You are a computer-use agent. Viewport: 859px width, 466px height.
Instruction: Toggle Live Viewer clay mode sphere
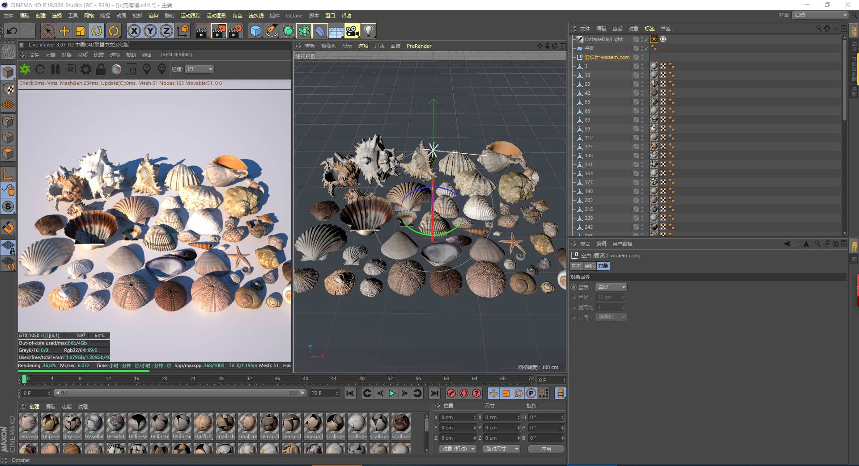pyautogui.click(x=116, y=69)
